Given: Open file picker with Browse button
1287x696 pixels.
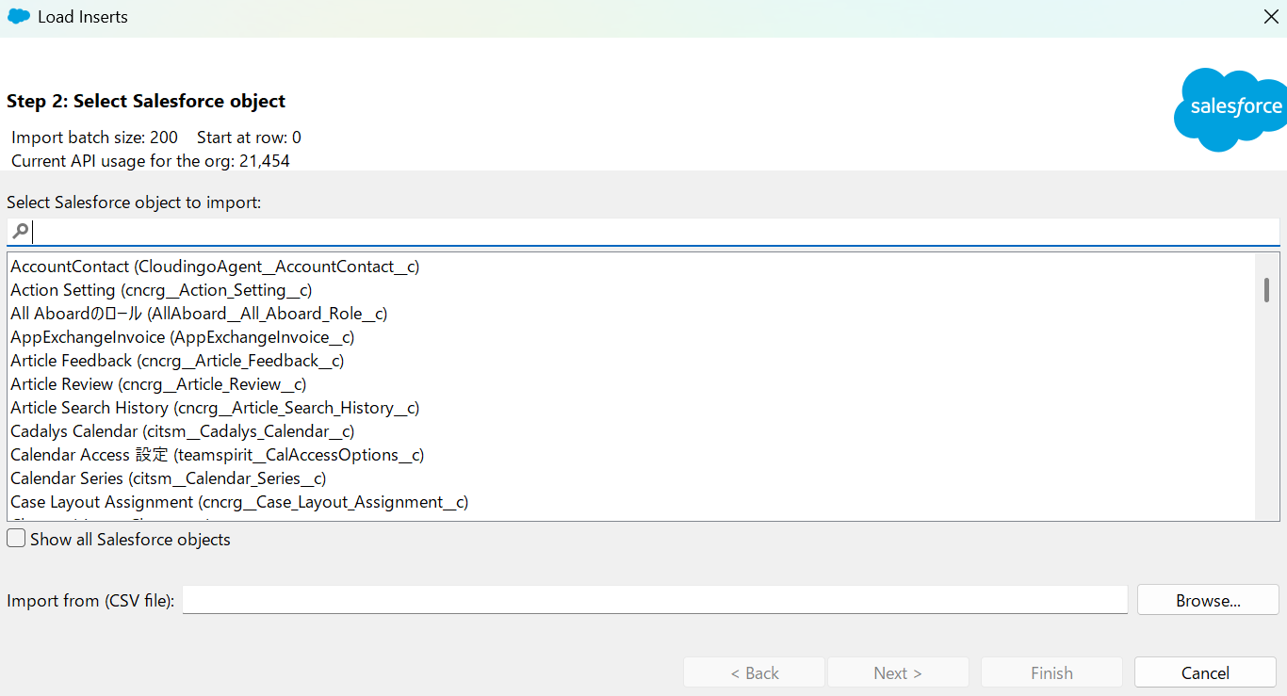Looking at the screenshot, I should [x=1208, y=600].
